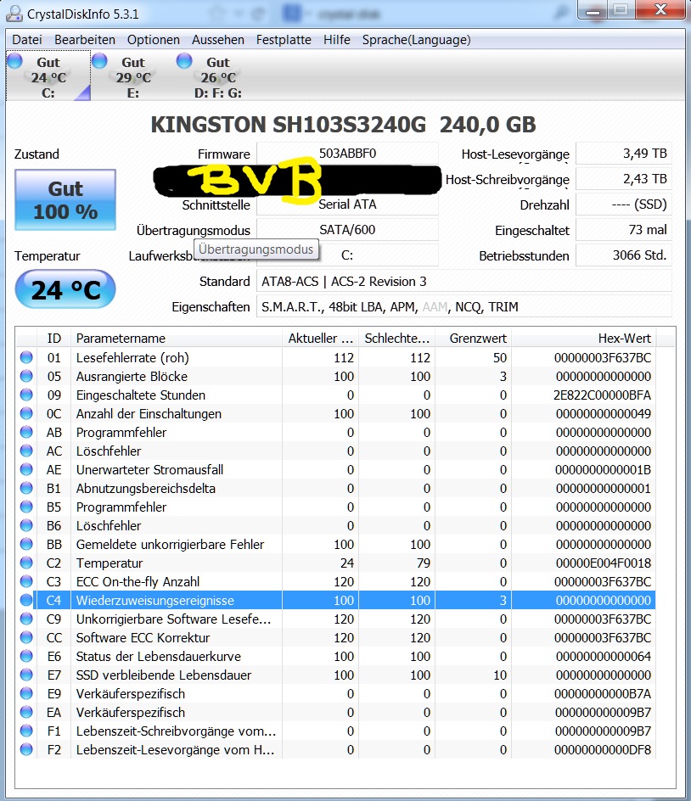Click status dot of the E9 Verkäuferspezifisch row

pos(26,694)
